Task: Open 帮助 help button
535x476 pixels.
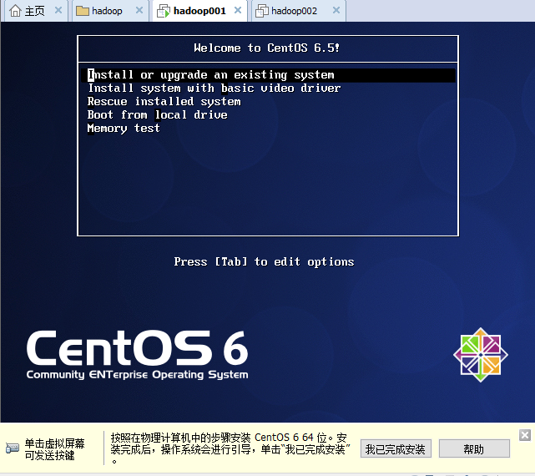Action: 474,448
